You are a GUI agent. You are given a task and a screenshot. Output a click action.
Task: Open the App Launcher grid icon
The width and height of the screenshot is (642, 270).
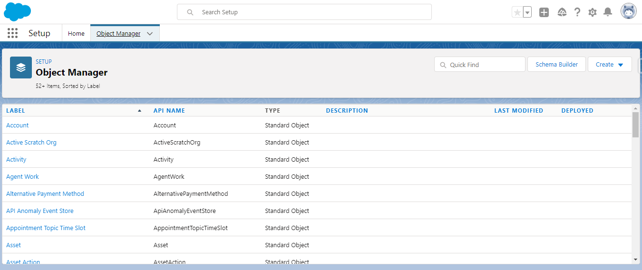coord(13,33)
